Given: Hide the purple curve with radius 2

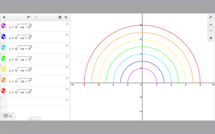Looking at the screenshot, I should (3, 26).
